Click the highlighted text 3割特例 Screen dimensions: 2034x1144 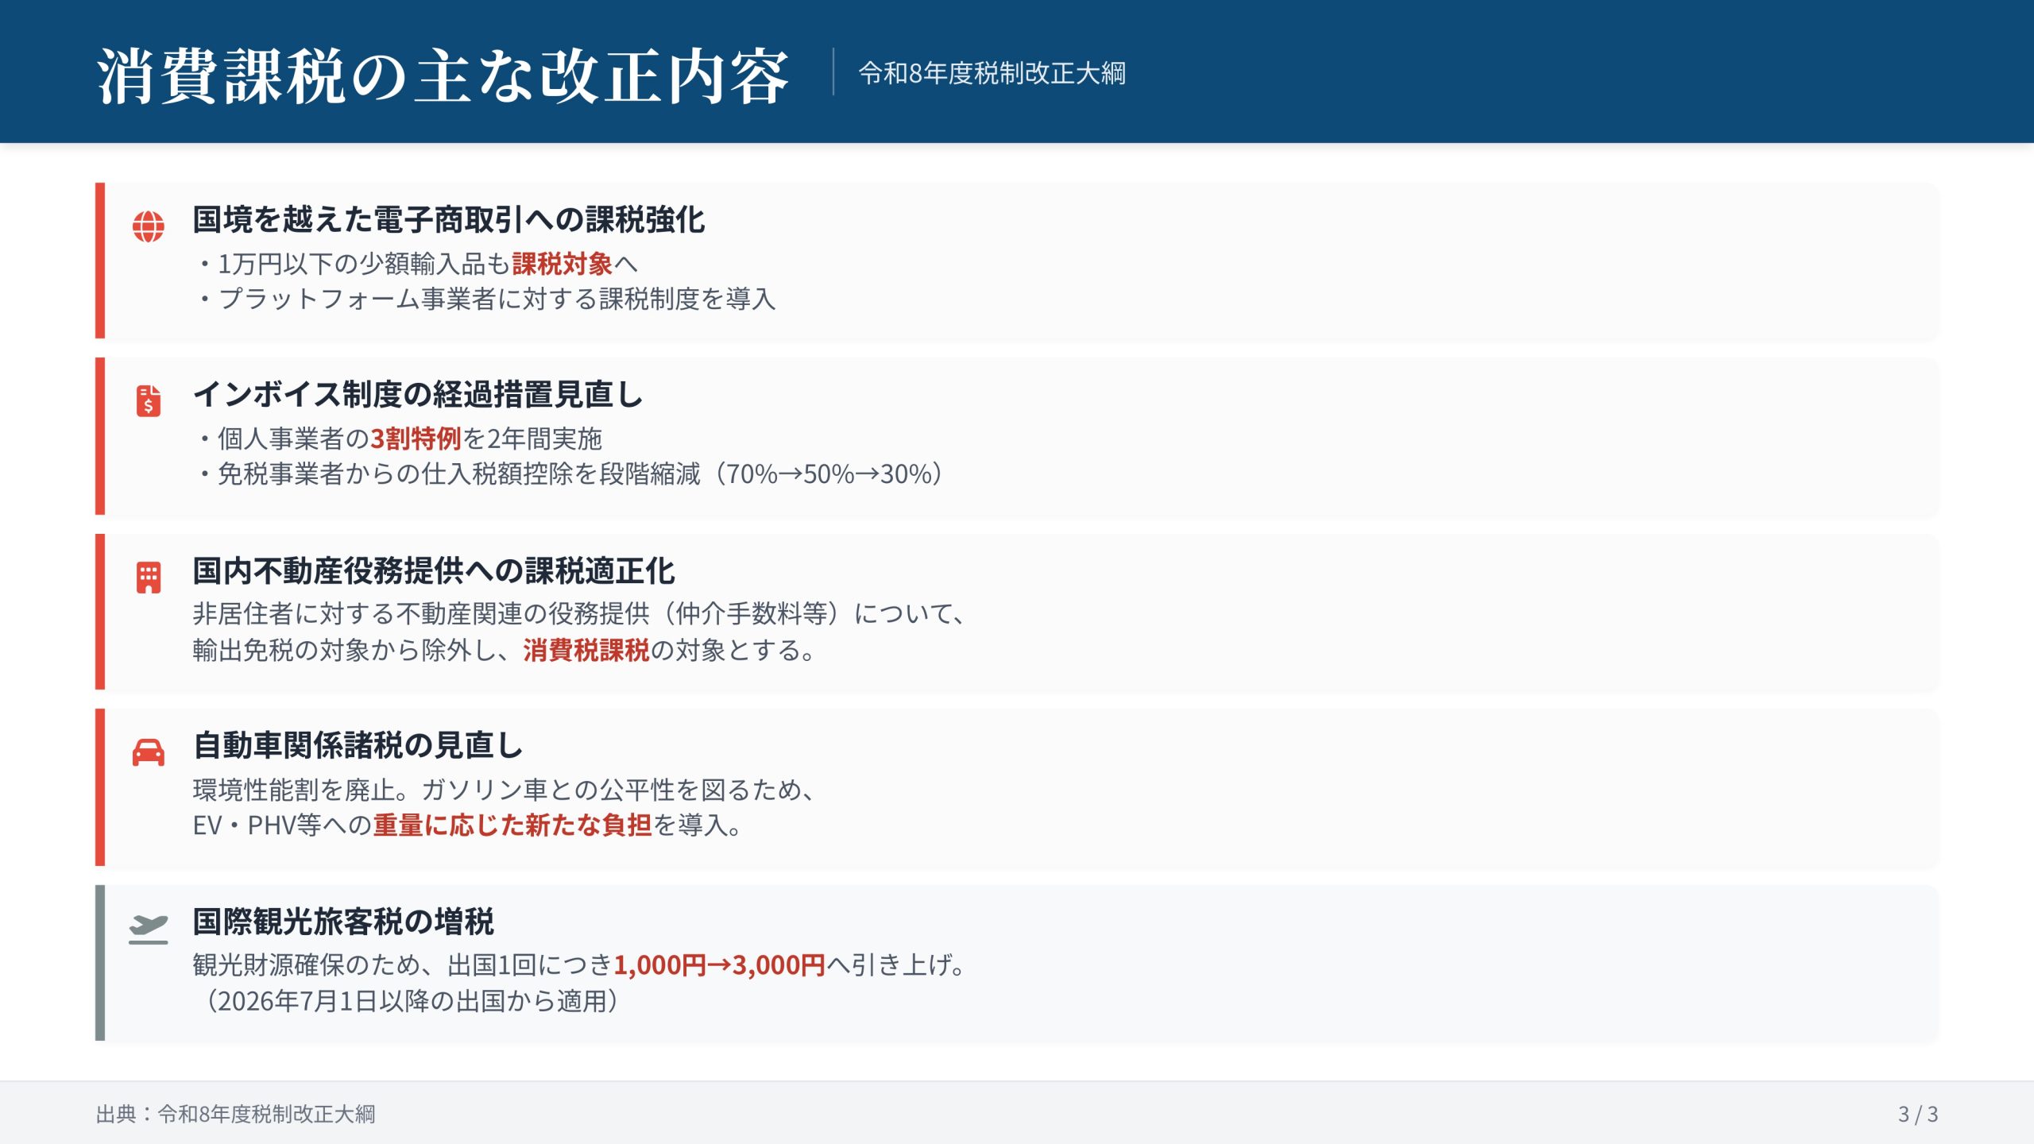tap(415, 439)
